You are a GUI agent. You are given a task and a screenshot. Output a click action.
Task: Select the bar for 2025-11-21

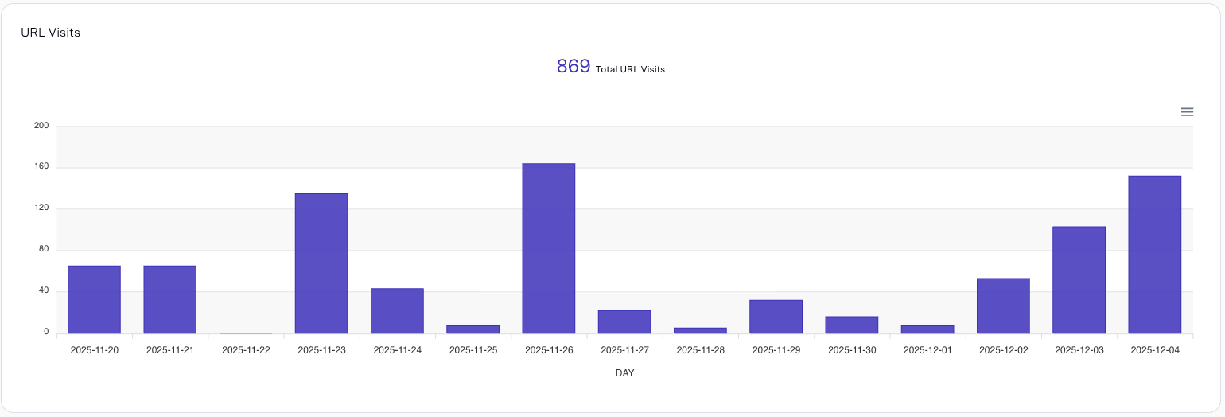tap(169, 299)
